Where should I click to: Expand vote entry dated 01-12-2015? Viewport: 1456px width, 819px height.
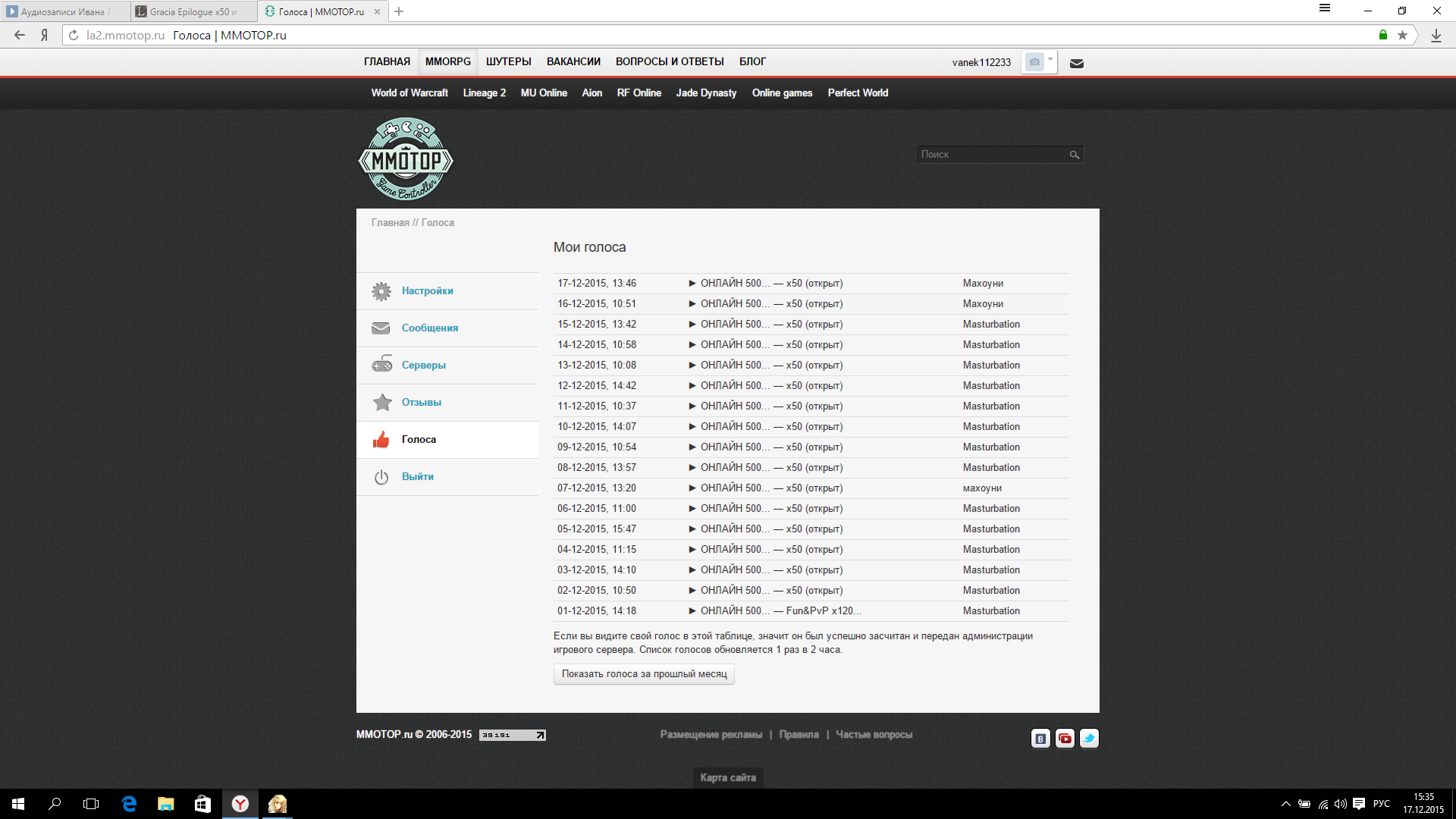pos(692,611)
